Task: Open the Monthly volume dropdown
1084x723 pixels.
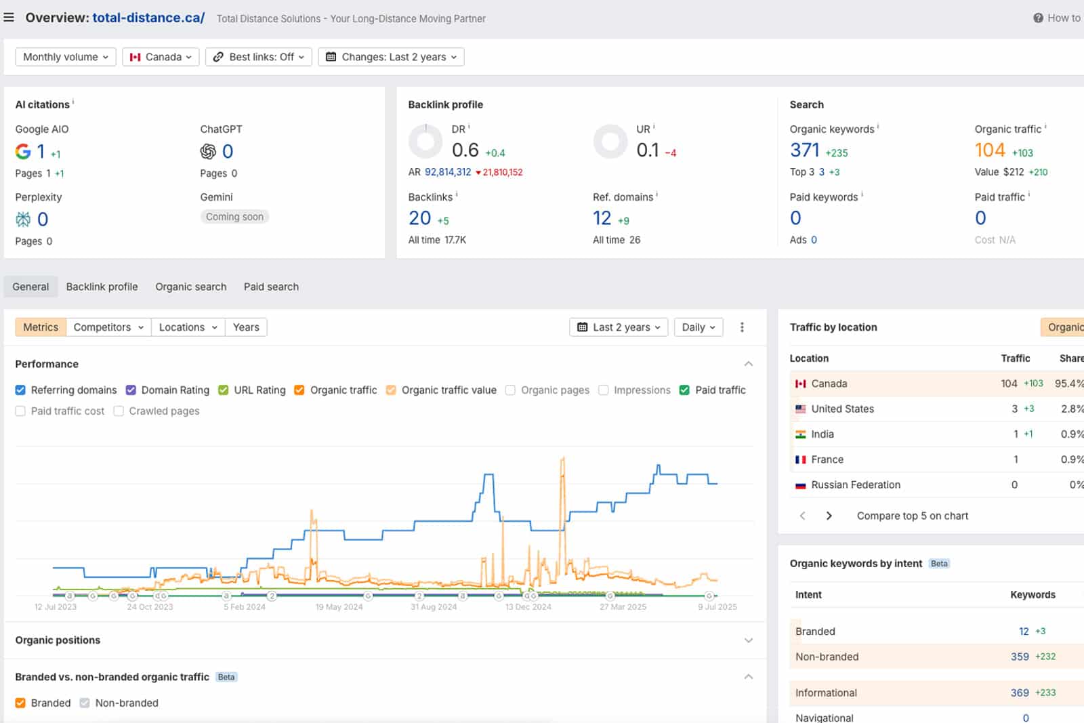Action: pos(66,57)
